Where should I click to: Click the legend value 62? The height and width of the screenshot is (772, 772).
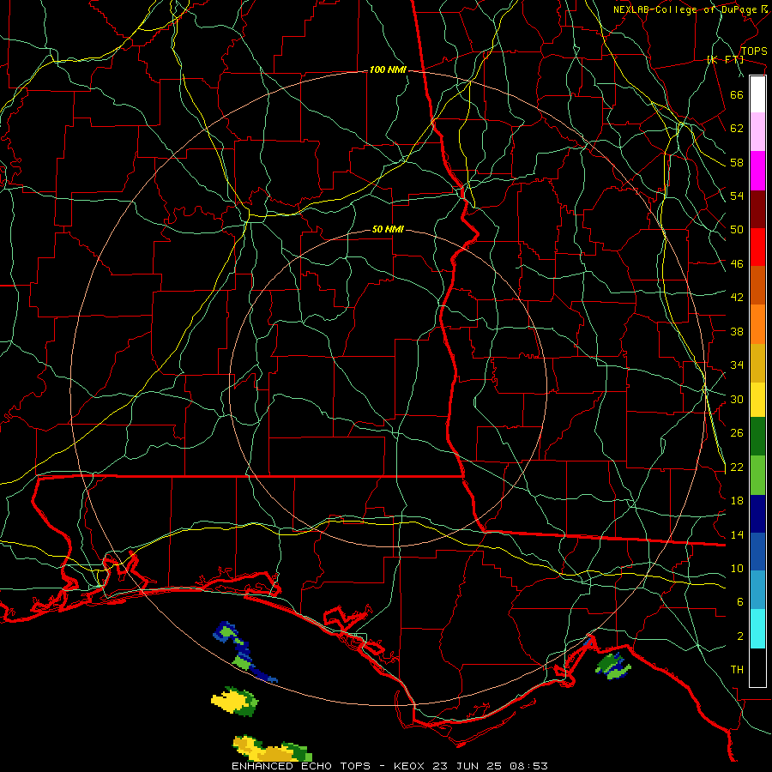[x=737, y=129]
